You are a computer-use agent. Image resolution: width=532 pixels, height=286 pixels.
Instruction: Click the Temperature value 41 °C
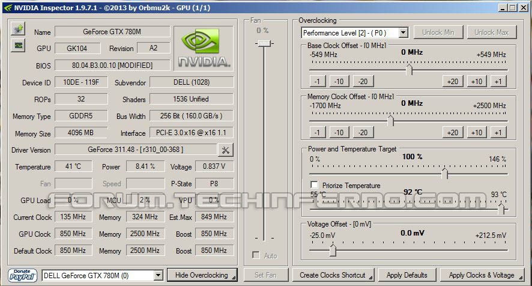point(73,166)
